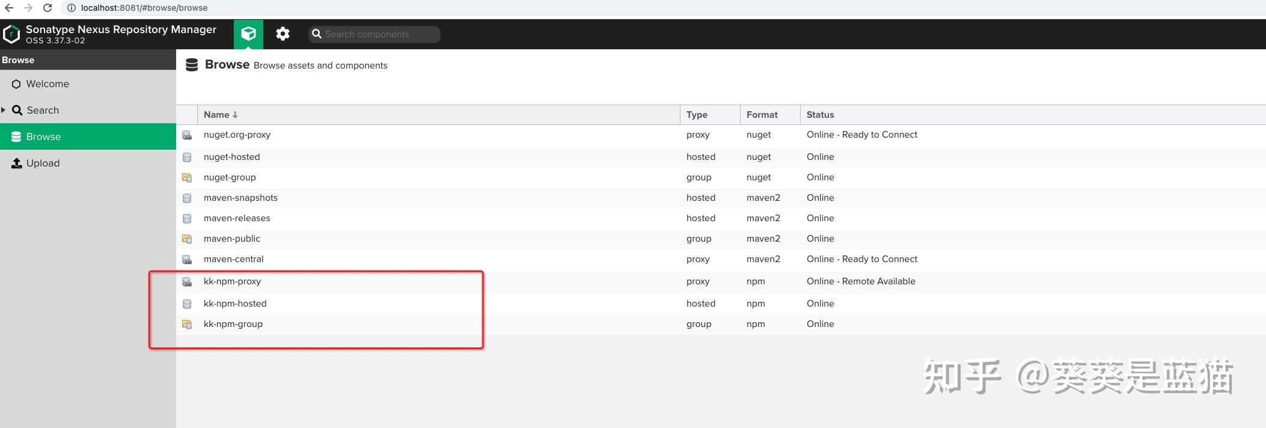Select the Browse item in sidebar
The width and height of the screenshot is (1266, 428).
(x=88, y=136)
